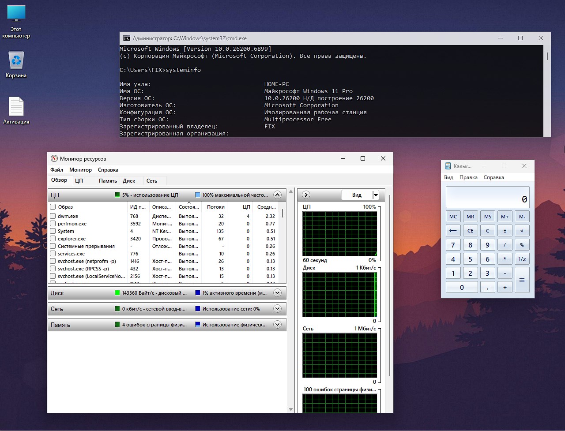565x431 pixels.
Task: Open the Активация text file icon
Action: [x=16, y=107]
